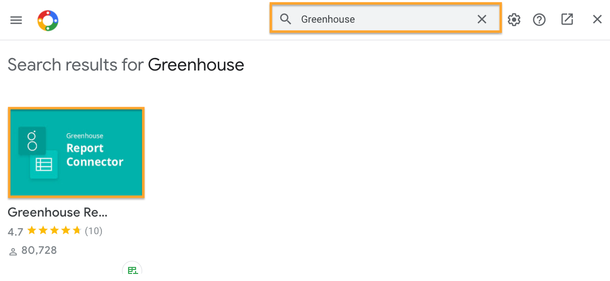Clear the search text with the X
This screenshot has width=610, height=281.
pos(482,19)
